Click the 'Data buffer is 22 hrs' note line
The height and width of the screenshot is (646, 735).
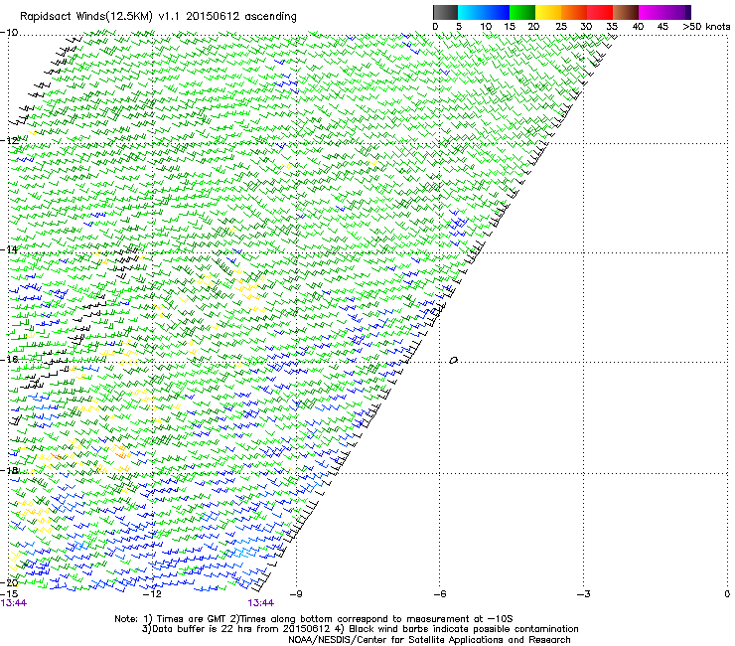360,629
